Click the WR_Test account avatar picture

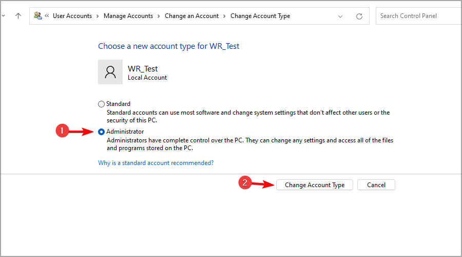110,72
